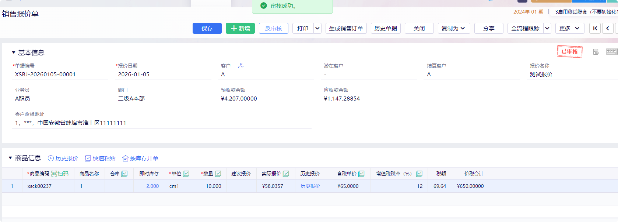618x222 pixels.
Task: Click the 报价日期 field 2026-01-05
Action: click(163, 74)
